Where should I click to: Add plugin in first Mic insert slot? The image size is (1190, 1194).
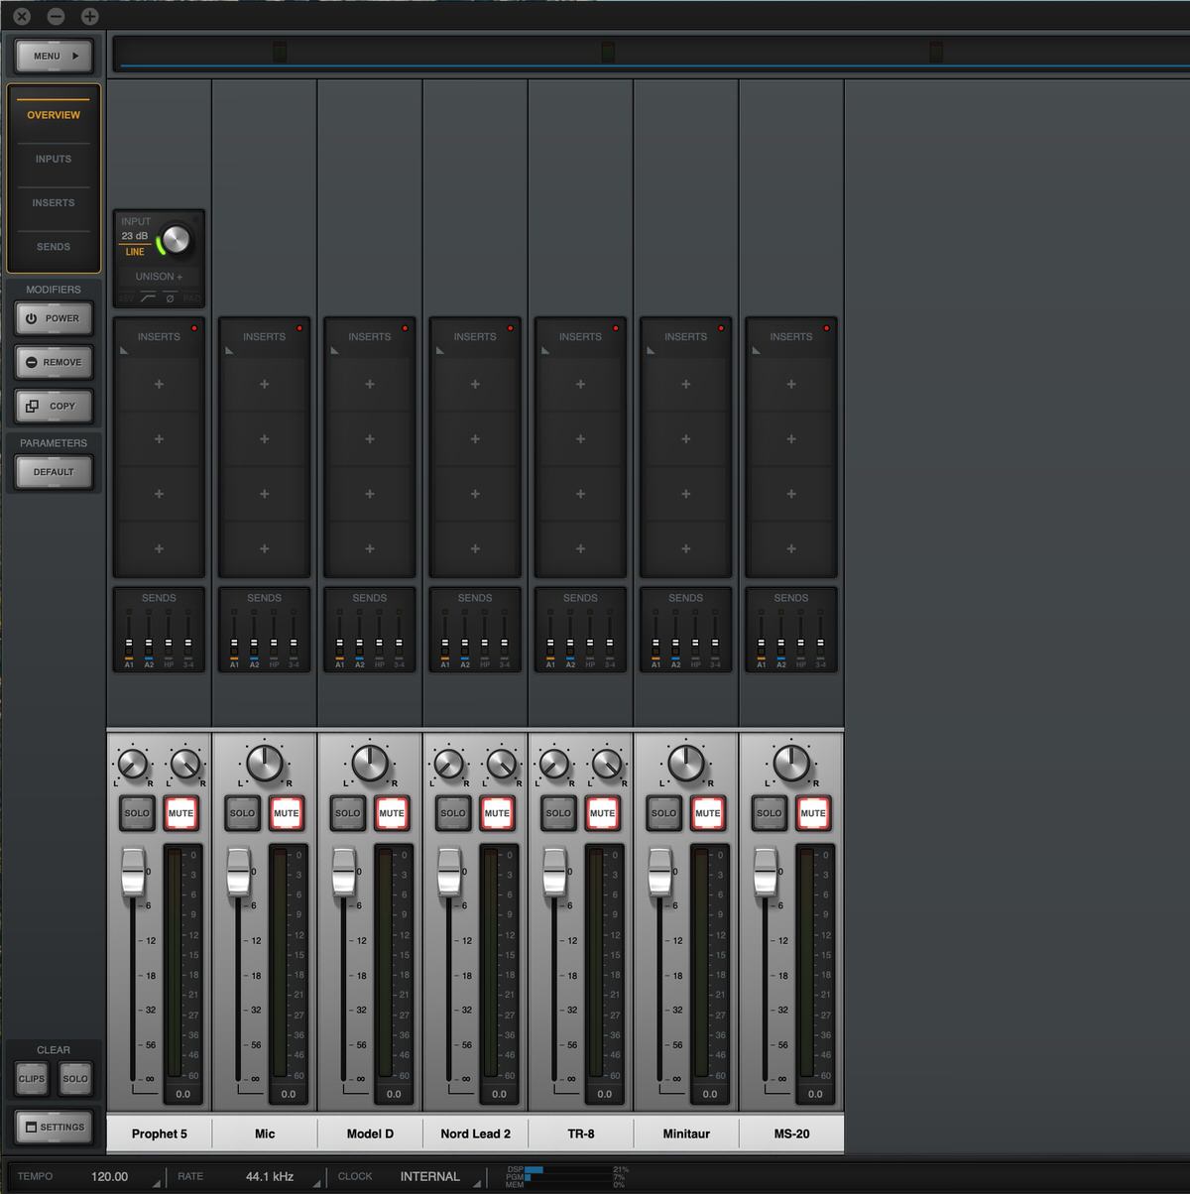click(264, 384)
